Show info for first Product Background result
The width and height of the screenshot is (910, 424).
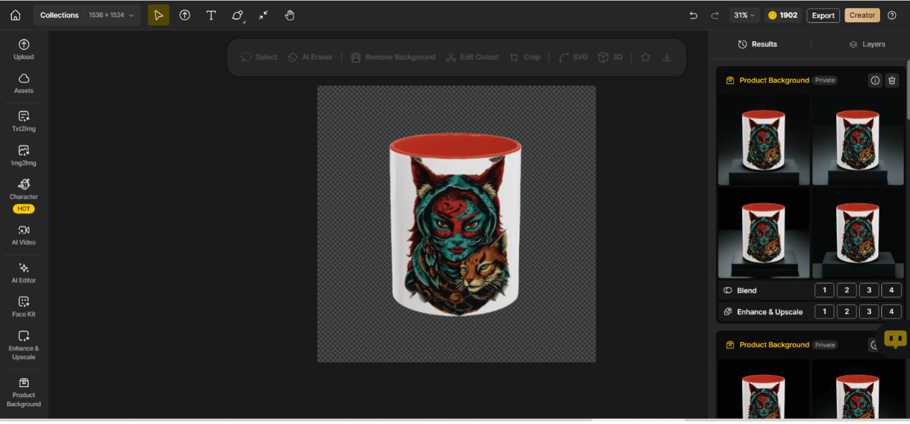(875, 80)
